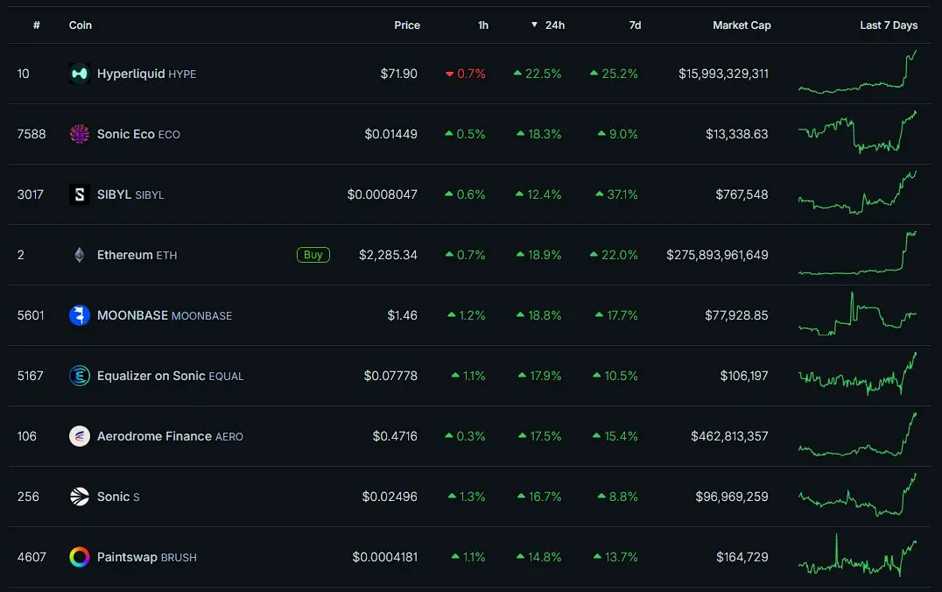Click the SIBYL 7-day sparkline chart
This screenshot has width=942, height=592.
point(857,193)
